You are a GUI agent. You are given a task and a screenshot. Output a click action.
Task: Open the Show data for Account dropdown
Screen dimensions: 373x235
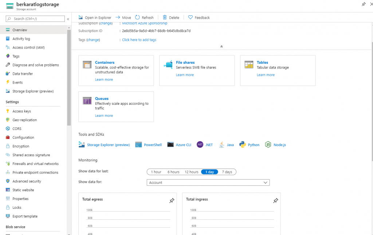(208, 182)
